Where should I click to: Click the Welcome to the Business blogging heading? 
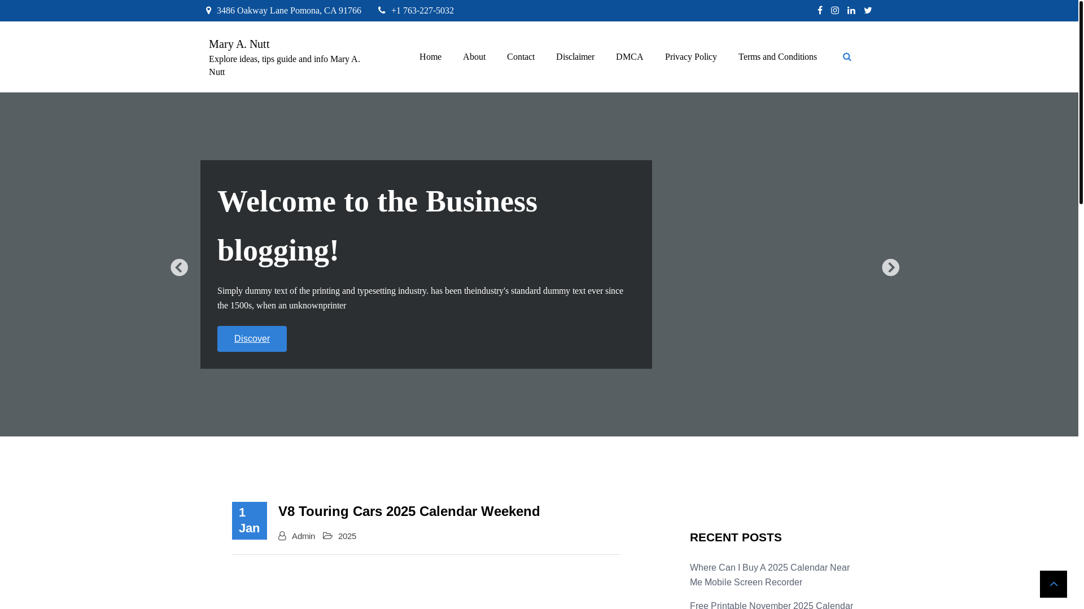click(377, 226)
